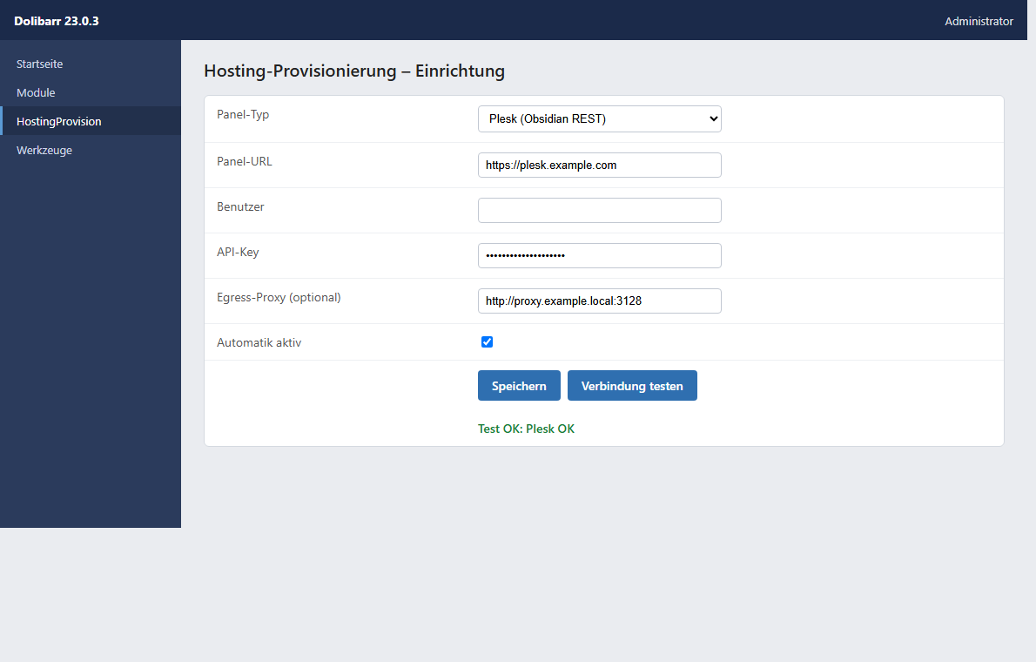Click the 'Automatik aktiv' label
The image size is (1036, 662).
259,342
